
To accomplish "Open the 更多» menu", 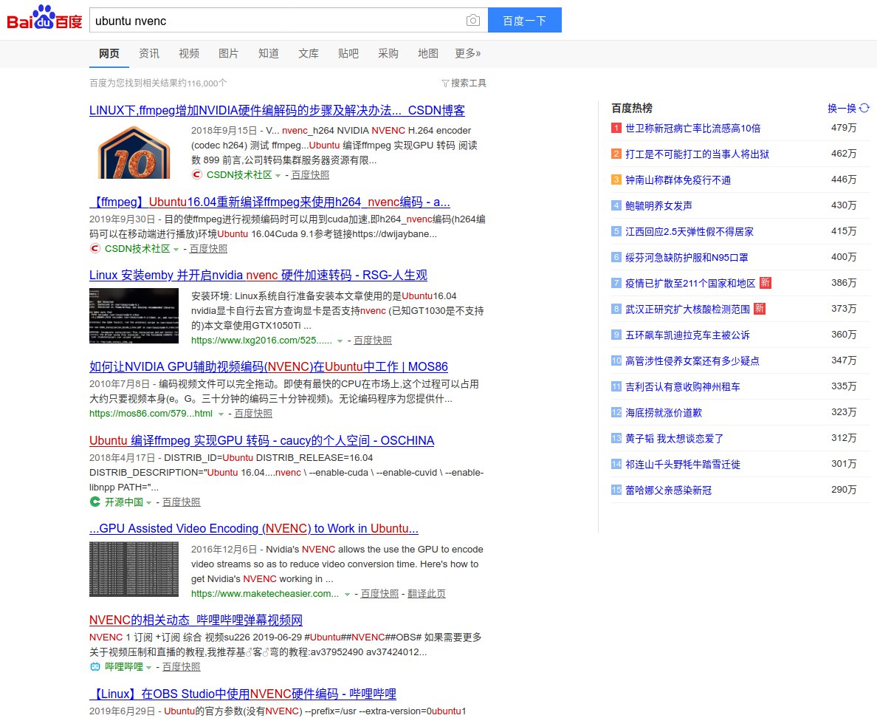I will [x=467, y=53].
